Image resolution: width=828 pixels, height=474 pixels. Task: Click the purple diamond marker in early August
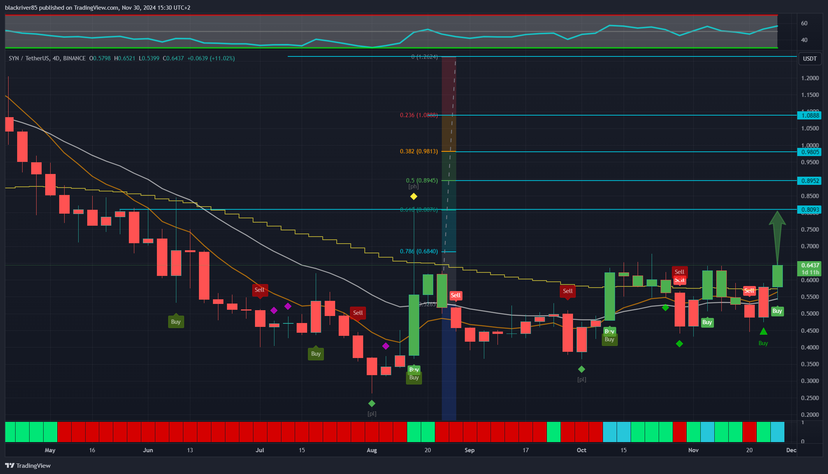(386, 346)
